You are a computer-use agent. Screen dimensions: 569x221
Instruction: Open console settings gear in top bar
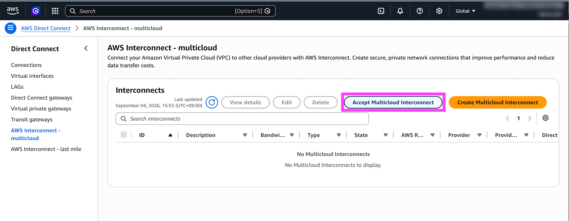(439, 11)
